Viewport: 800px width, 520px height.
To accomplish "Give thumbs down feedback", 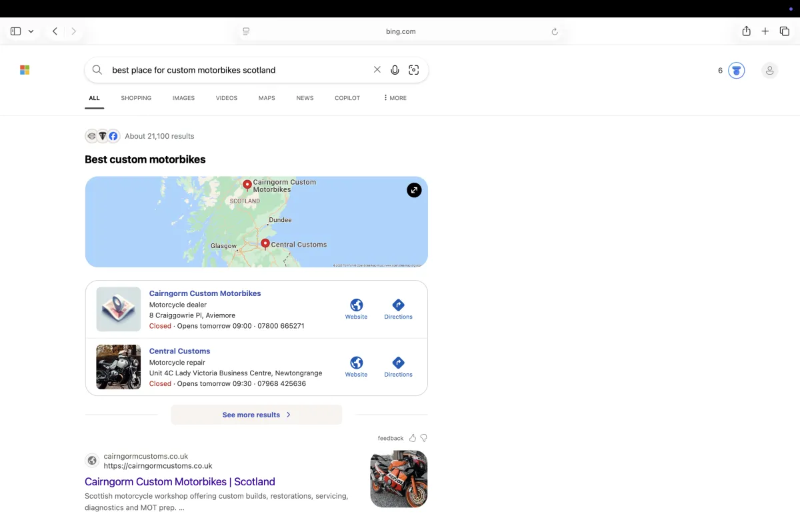I will pos(424,438).
